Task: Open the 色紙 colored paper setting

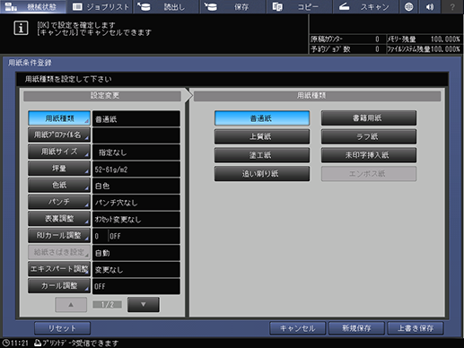Action: 59,185
